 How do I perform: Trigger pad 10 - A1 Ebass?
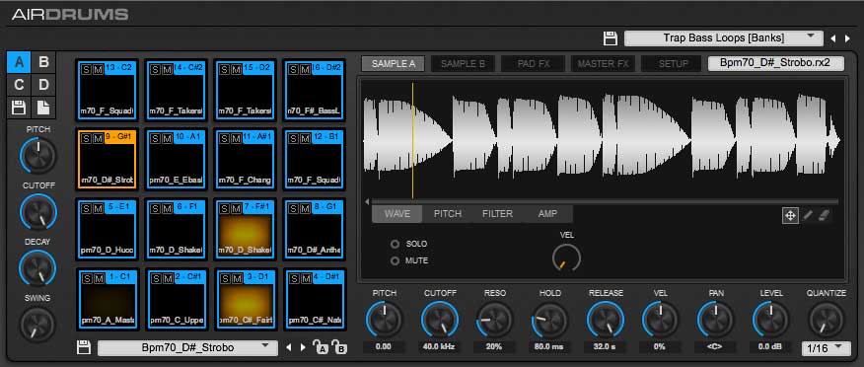coord(177,160)
